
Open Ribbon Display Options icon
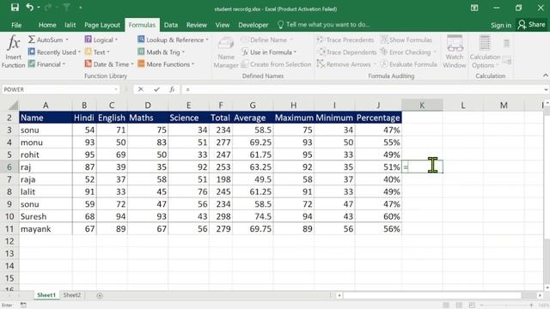pyautogui.click(x=474, y=8)
